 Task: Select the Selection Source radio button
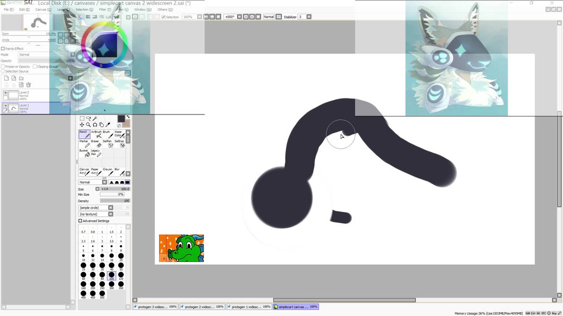tap(3, 71)
